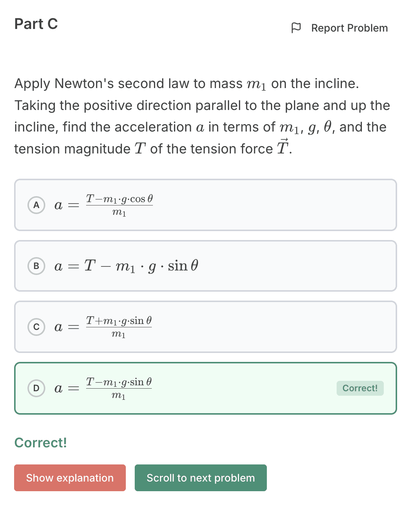Click the equation a = T − m₁·g·sin θ
Image resolution: width=409 pixels, height=512 pixels.
[126, 266]
